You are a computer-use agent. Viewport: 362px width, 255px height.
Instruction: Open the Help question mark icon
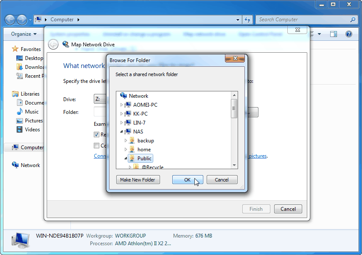[x=349, y=34]
